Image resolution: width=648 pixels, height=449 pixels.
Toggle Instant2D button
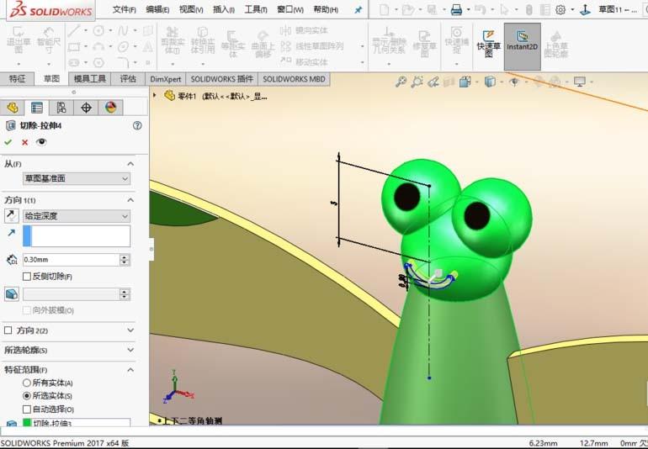522,46
